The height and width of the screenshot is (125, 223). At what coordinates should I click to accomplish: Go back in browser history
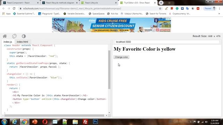tap(4, 8)
